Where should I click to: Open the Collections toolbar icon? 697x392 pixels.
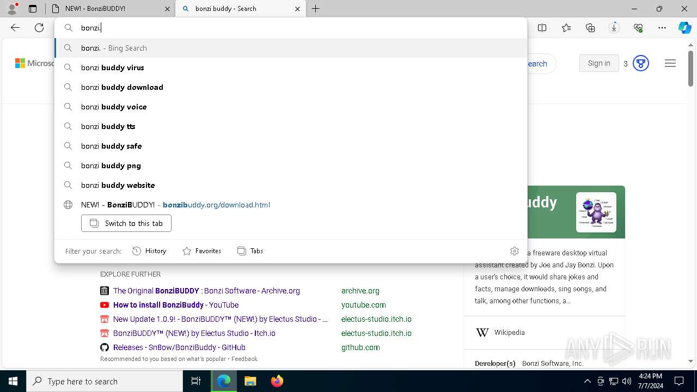(x=590, y=28)
